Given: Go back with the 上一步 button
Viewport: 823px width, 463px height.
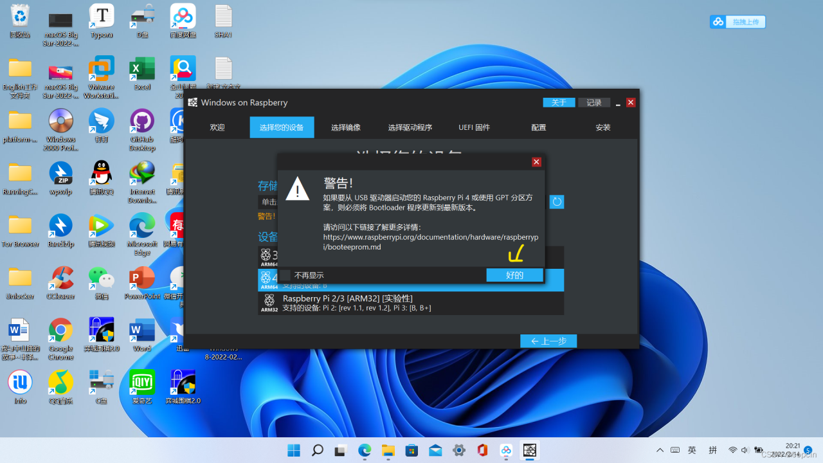Looking at the screenshot, I should (x=548, y=341).
